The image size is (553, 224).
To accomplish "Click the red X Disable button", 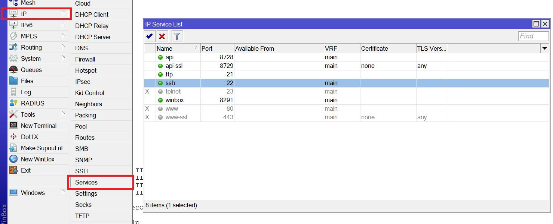I will click(162, 36).
